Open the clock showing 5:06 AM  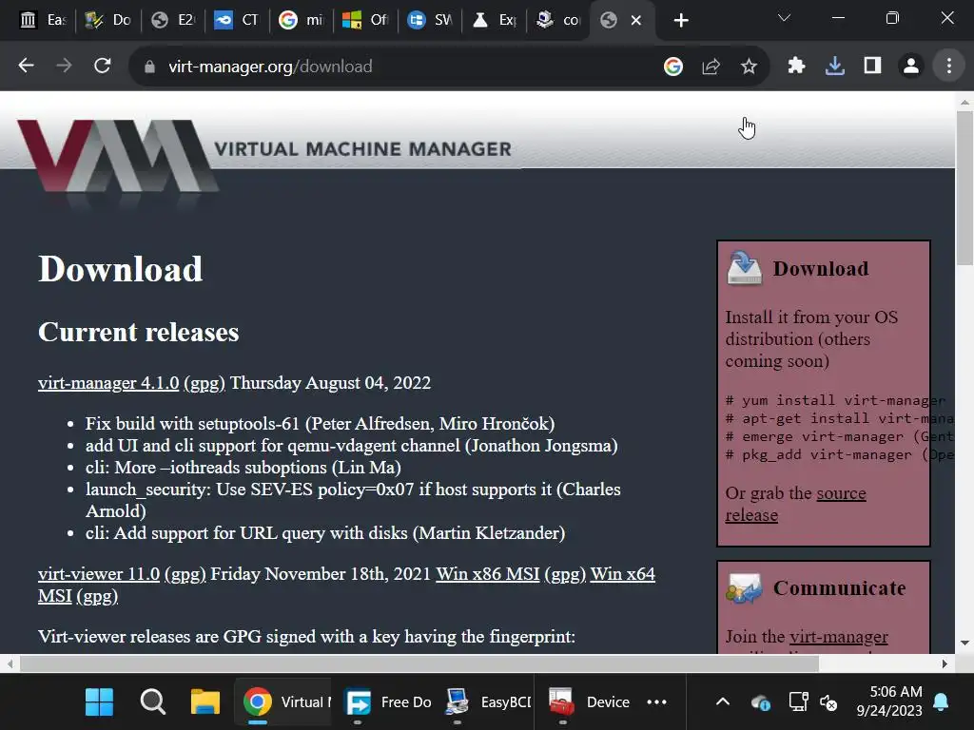(889, 701)
